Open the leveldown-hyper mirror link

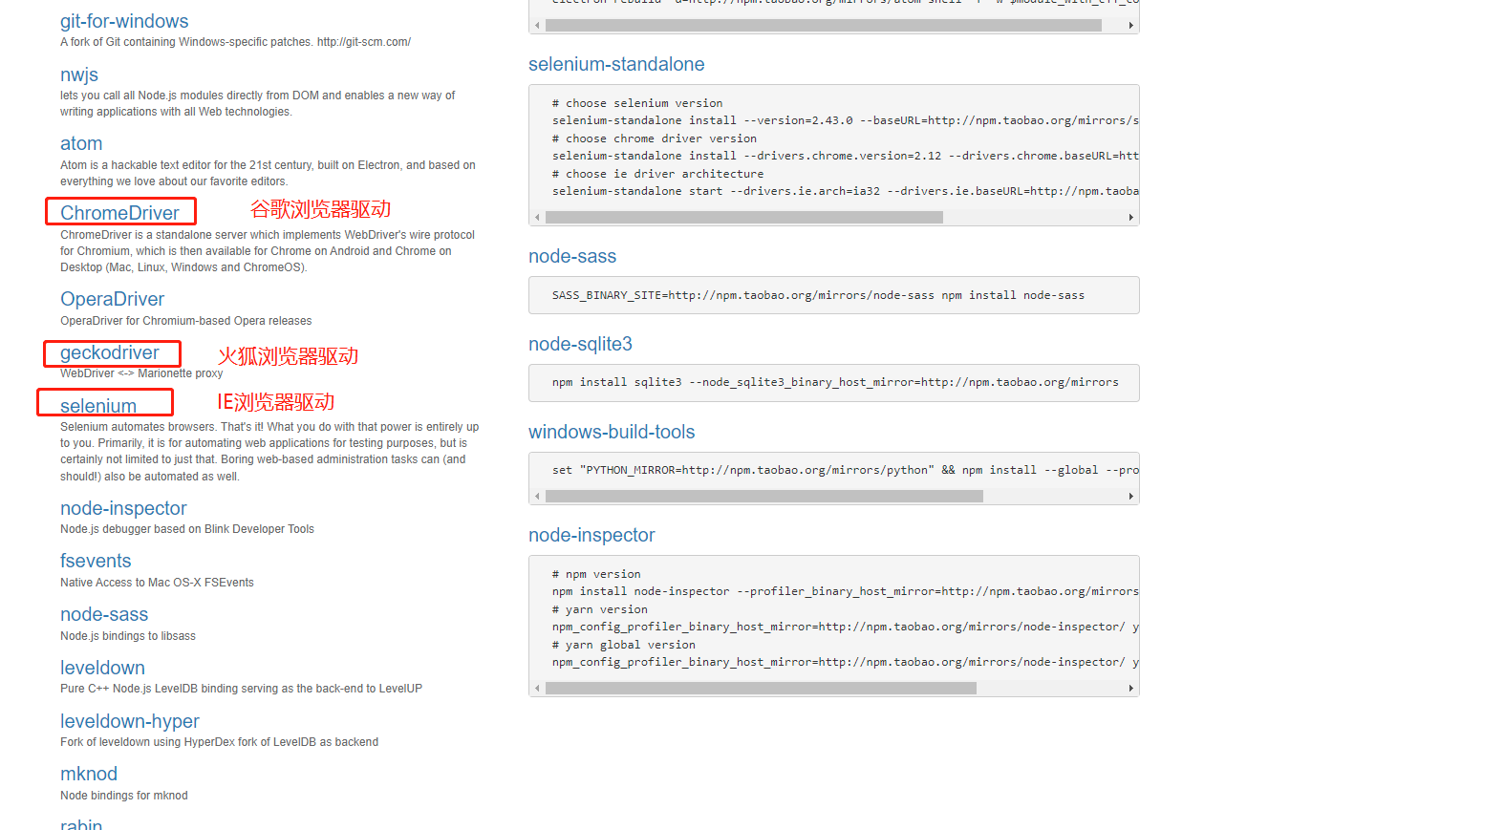point(130,721)
